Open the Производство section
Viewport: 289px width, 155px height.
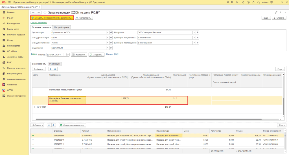click(14, 46)
